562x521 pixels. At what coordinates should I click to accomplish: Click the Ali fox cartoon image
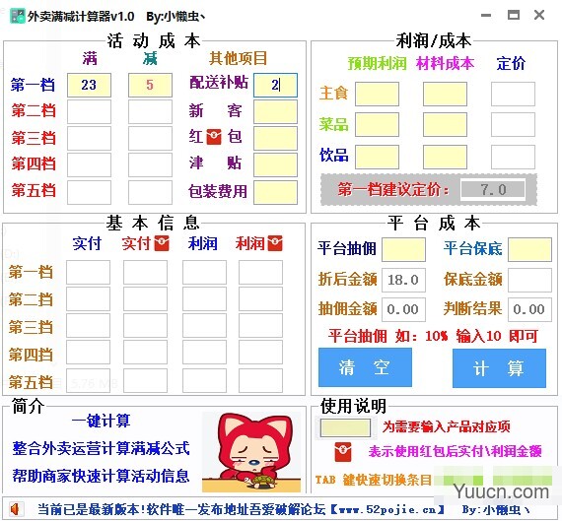[251, 452]
